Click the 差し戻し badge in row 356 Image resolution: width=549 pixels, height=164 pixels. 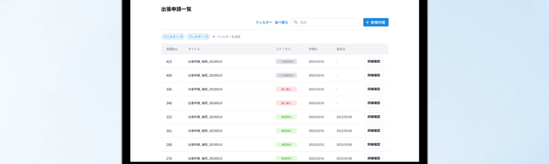pos(286,89)
